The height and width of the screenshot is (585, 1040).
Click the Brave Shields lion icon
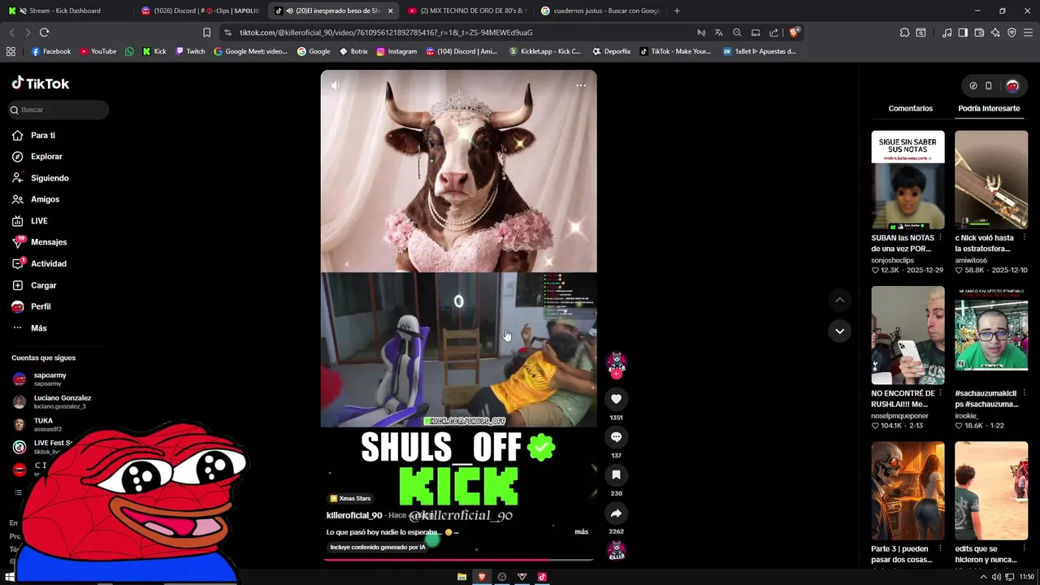pyautogui.click(x=794, y=32)
